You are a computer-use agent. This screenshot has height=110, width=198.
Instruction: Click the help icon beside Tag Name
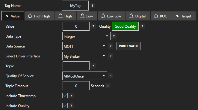(x=92, y=6)
